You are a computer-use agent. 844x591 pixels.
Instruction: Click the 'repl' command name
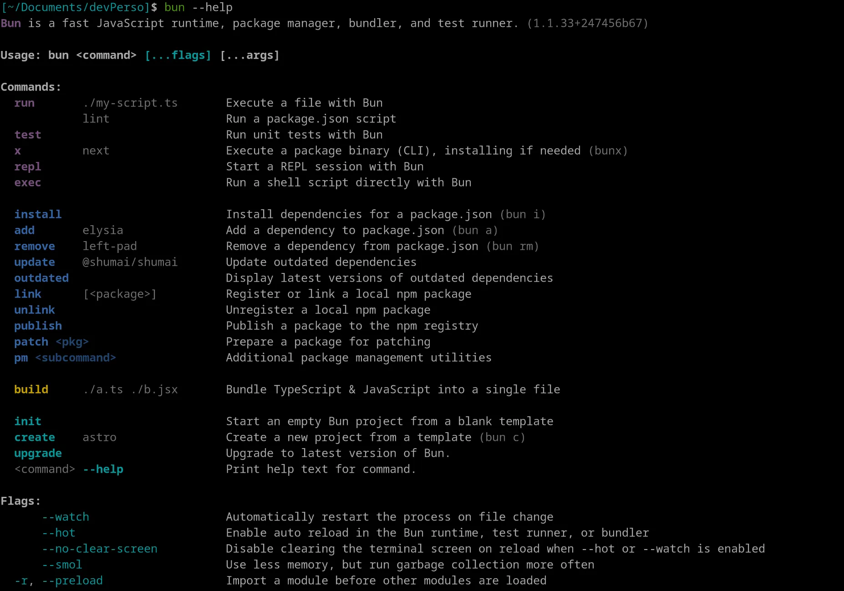point(28,167)
